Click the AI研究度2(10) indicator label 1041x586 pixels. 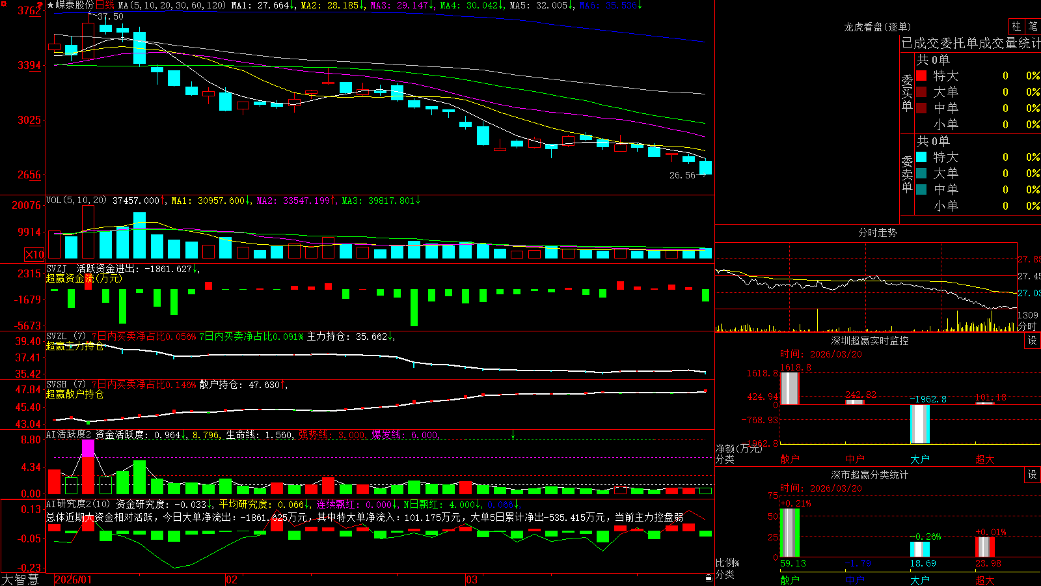tap(78, 504)
